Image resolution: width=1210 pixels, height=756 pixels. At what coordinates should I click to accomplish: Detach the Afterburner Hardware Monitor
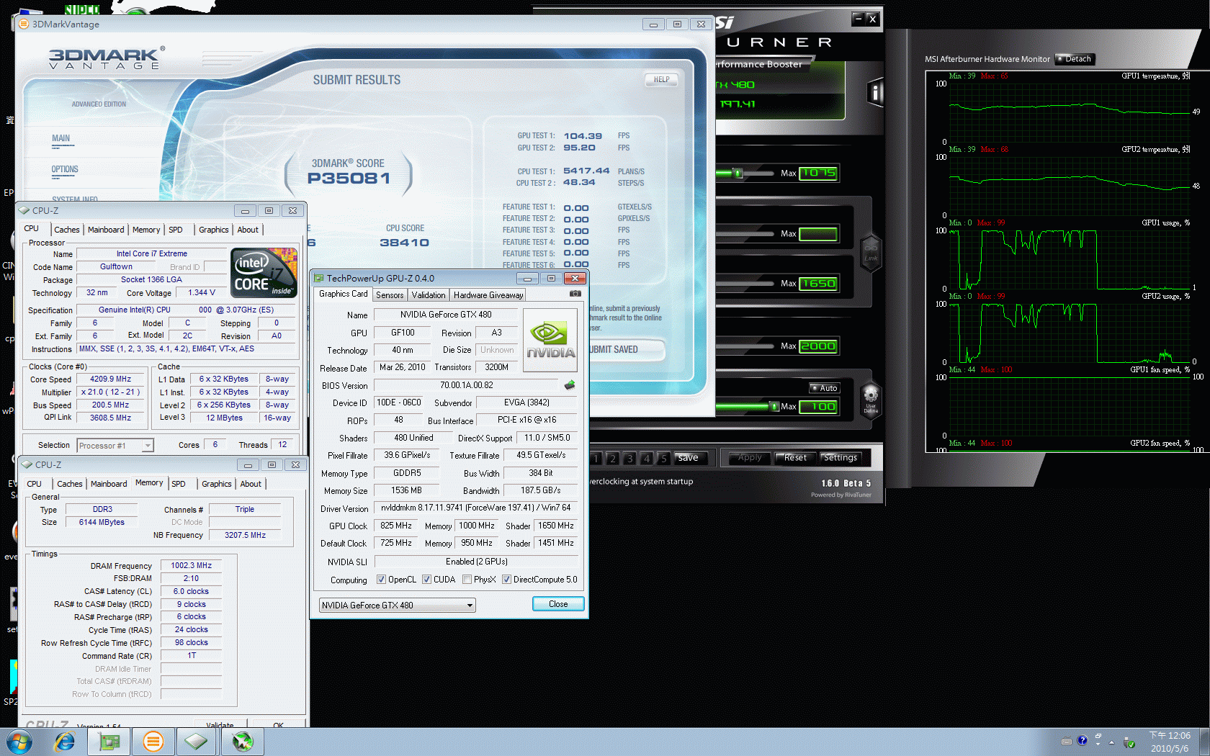tap(1074, 59)
